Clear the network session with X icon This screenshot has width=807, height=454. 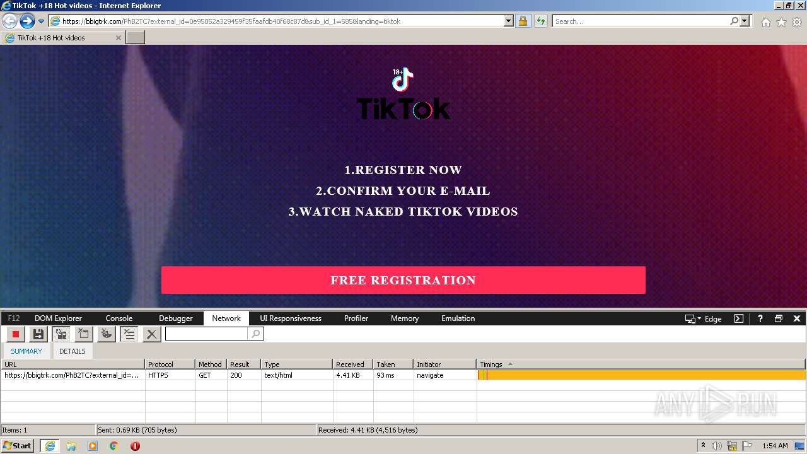click(x=152, y=334)
